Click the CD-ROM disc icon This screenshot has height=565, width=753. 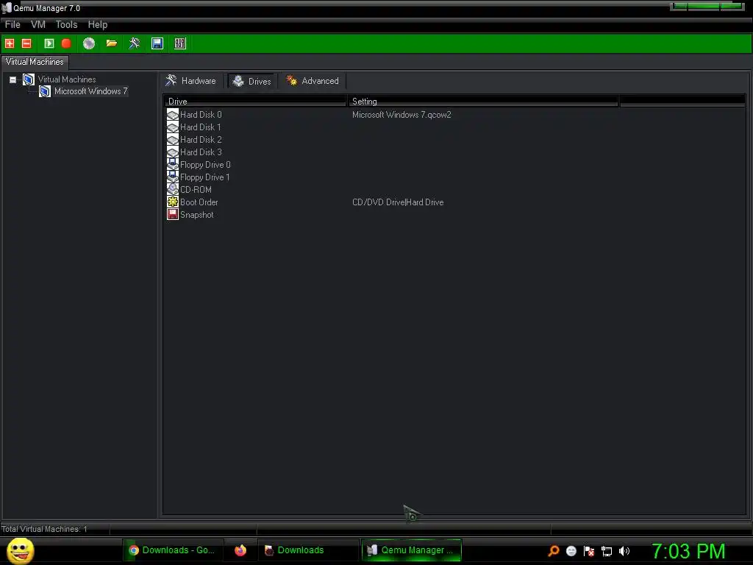(x=172, y=189)
